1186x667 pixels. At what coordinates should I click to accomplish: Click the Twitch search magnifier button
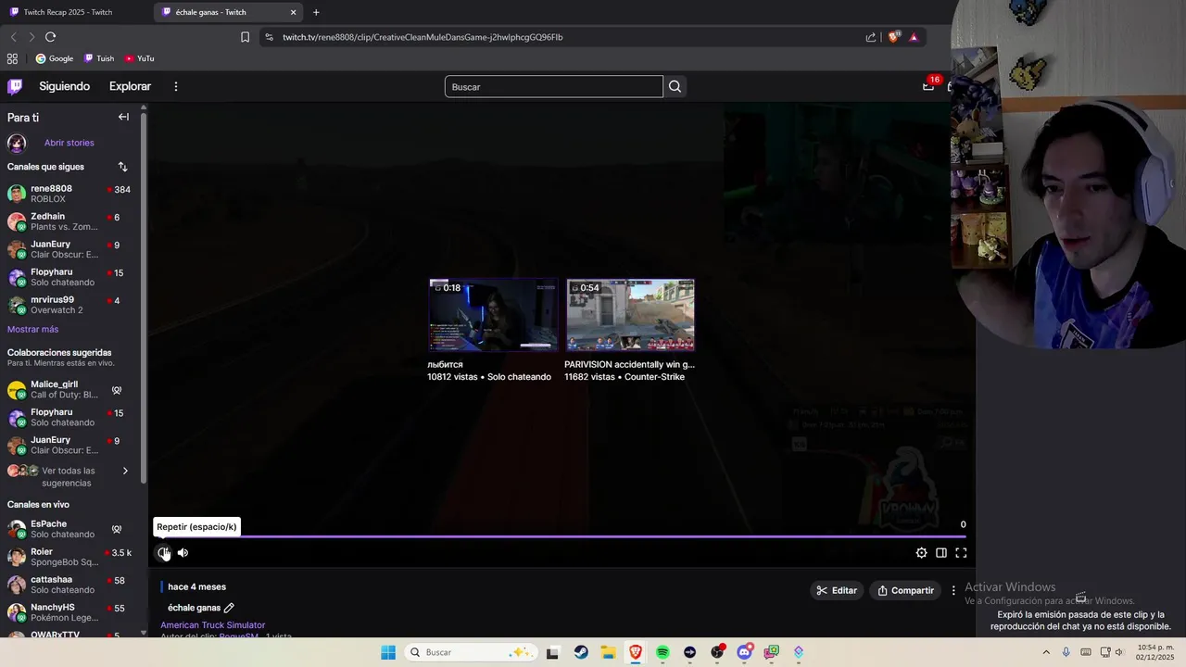tap(675, 86)
